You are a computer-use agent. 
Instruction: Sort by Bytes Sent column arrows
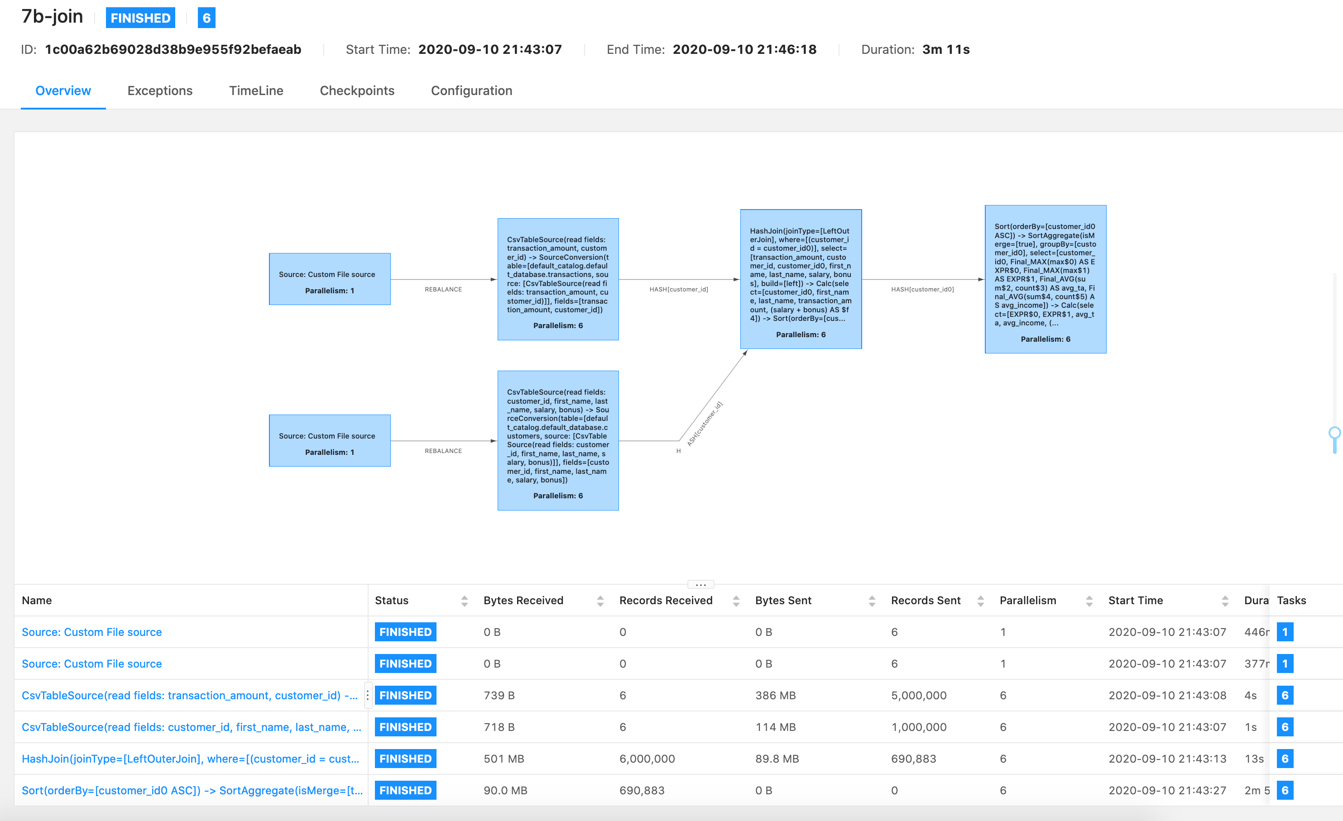coord(871,600)
